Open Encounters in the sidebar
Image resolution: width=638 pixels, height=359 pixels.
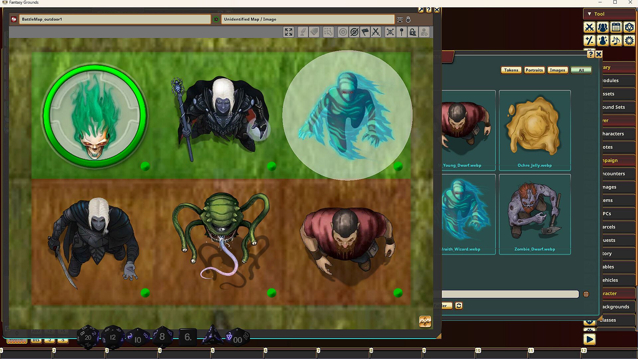[x=618, y=174]
